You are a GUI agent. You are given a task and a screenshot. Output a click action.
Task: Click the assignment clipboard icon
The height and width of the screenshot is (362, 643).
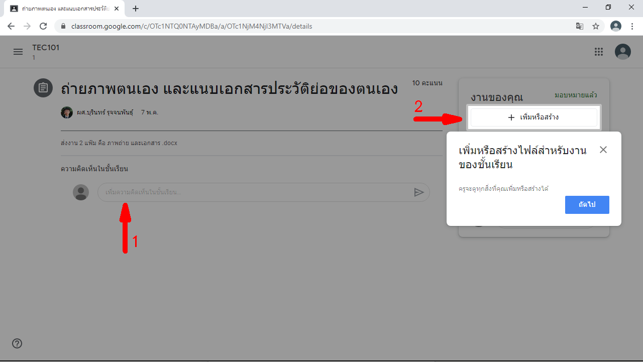(x=43, y=88)
